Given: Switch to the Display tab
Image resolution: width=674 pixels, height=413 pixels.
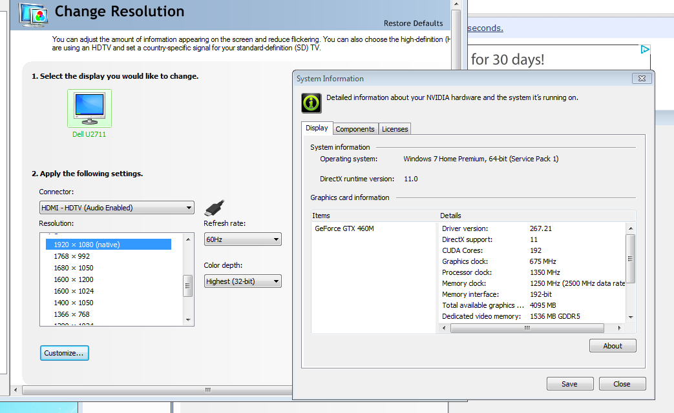Looking at the screenshot, I should pyautogui.click(x=317, y=128).
